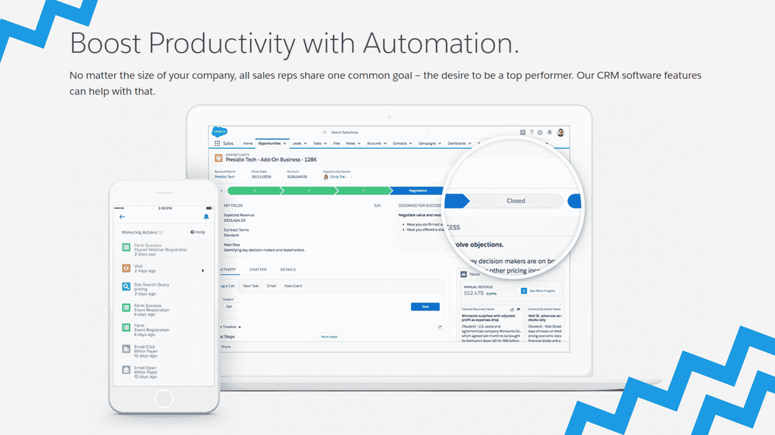
Task: Select the Email composer tab
Action: 271,286
